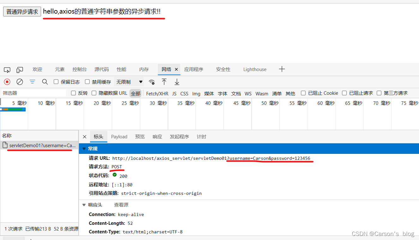Check Hide data URLs checkbox
The image size is (419, 240).
pos(94,93)
